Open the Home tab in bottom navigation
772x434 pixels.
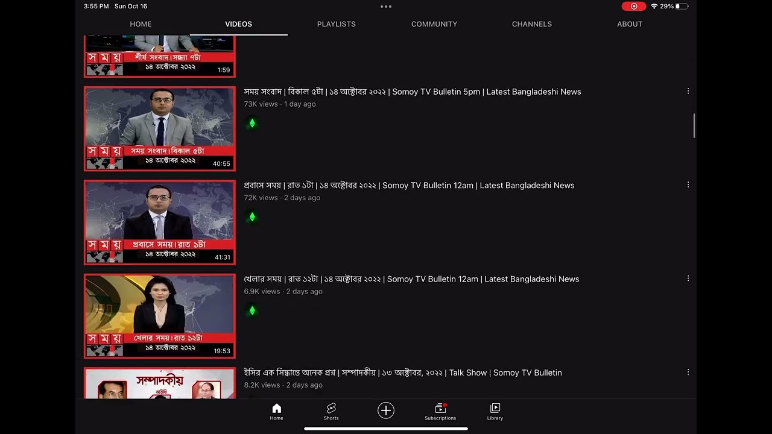276,412
